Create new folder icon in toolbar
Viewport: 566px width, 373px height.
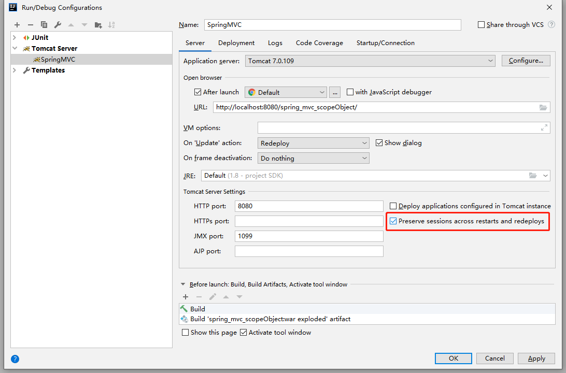98,25
